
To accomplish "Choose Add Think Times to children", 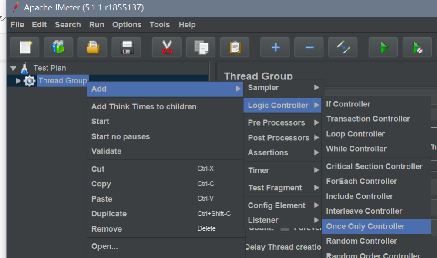I will pyautogui.click(x=165, y=107).
